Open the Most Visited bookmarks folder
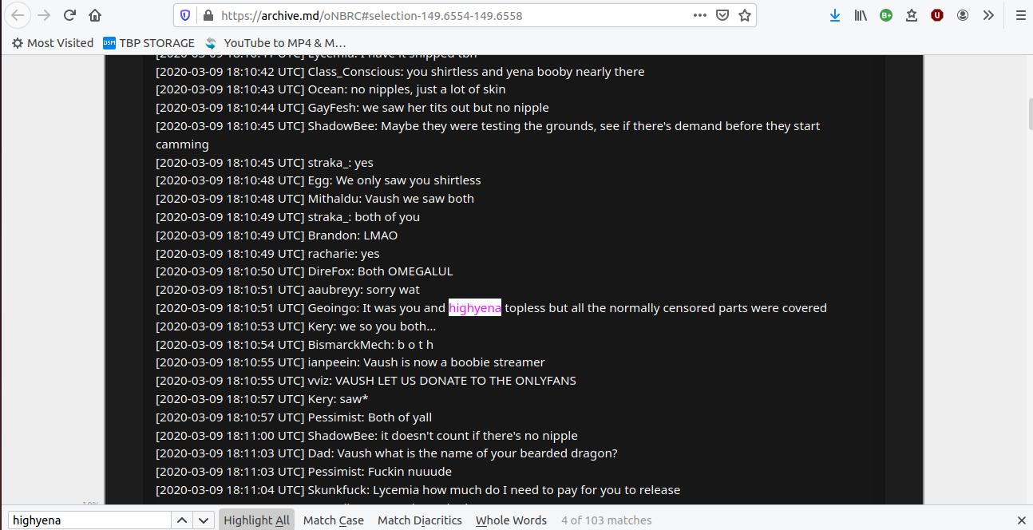 (x=53, y=43)
